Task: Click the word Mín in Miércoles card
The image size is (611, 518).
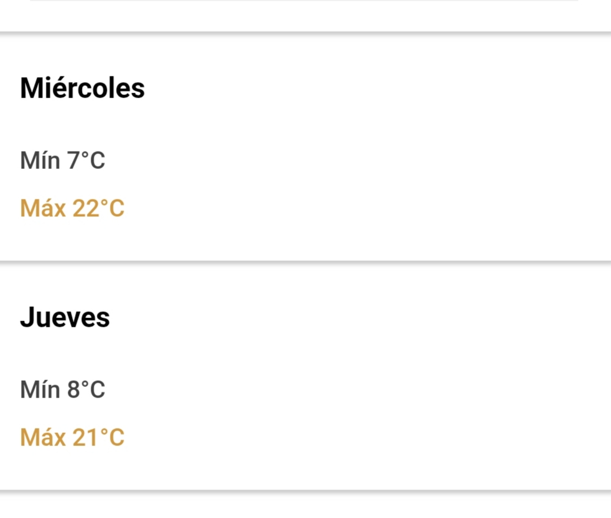Action: coord(40,161)
